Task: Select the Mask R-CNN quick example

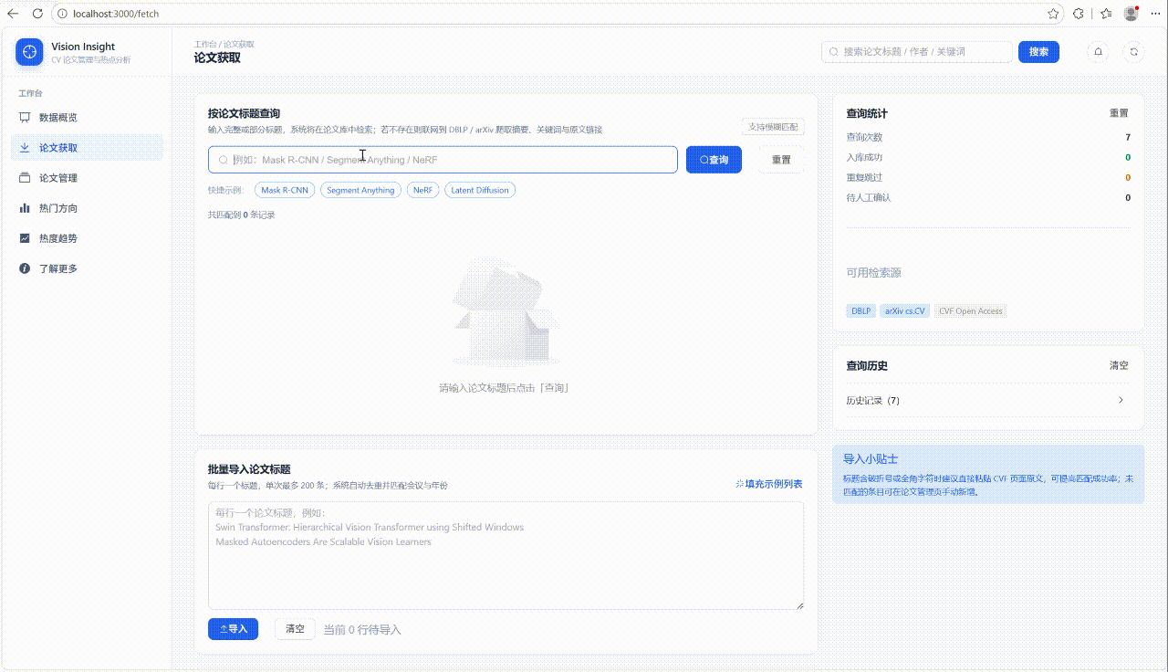Action: pyautogui.click(x=284, y=190)
